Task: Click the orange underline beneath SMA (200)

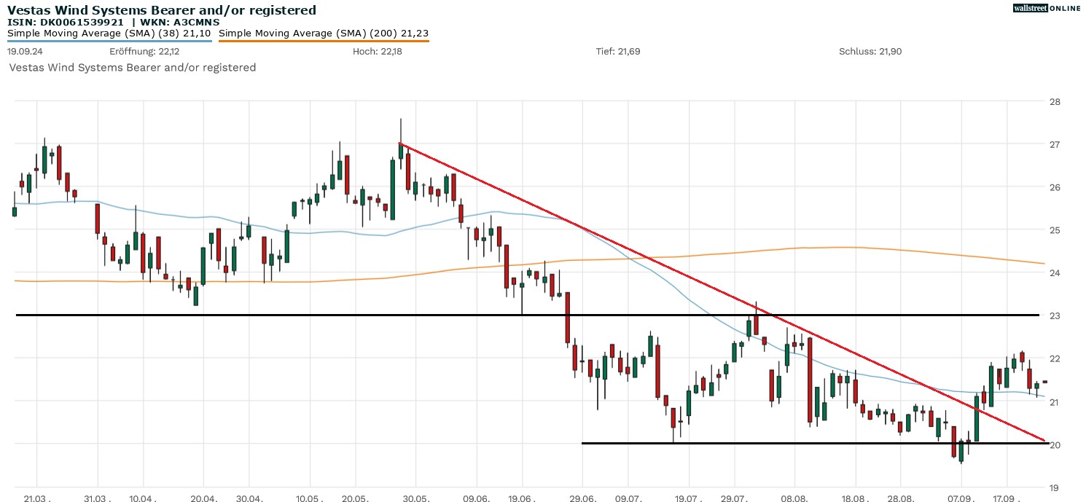Action: 324,41
